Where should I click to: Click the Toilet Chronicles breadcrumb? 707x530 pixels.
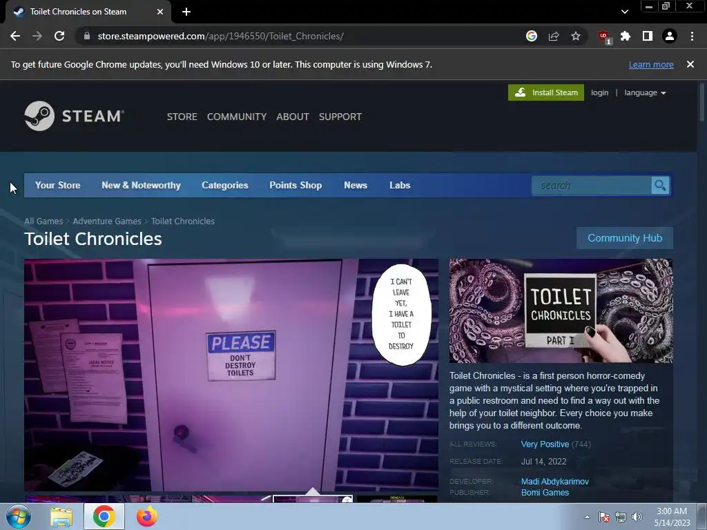point(182,222)
